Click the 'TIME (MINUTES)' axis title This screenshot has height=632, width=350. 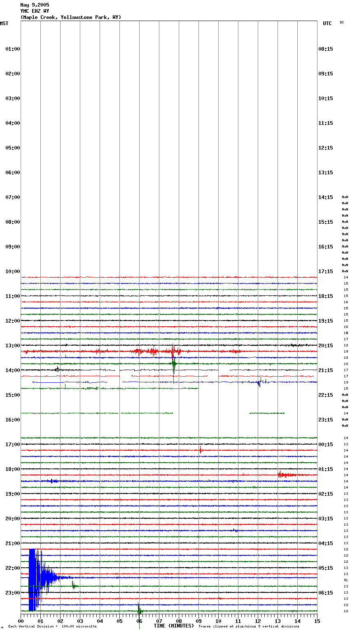tap(174, 626)
